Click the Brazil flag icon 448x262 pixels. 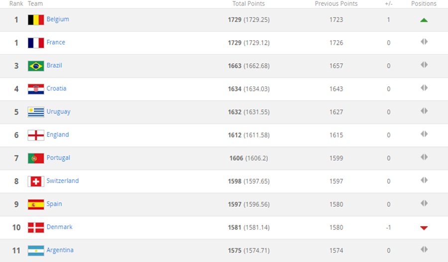tap(36, 66)
